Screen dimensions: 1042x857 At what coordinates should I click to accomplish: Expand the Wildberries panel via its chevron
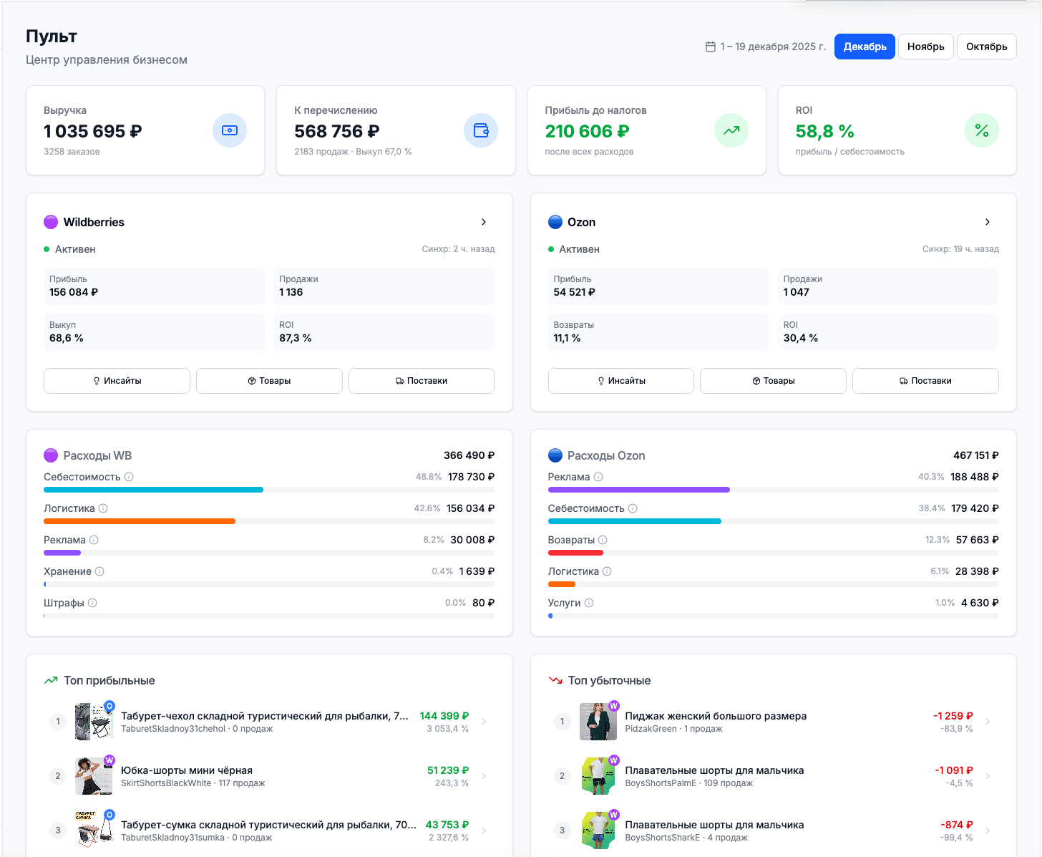(483, 222)
